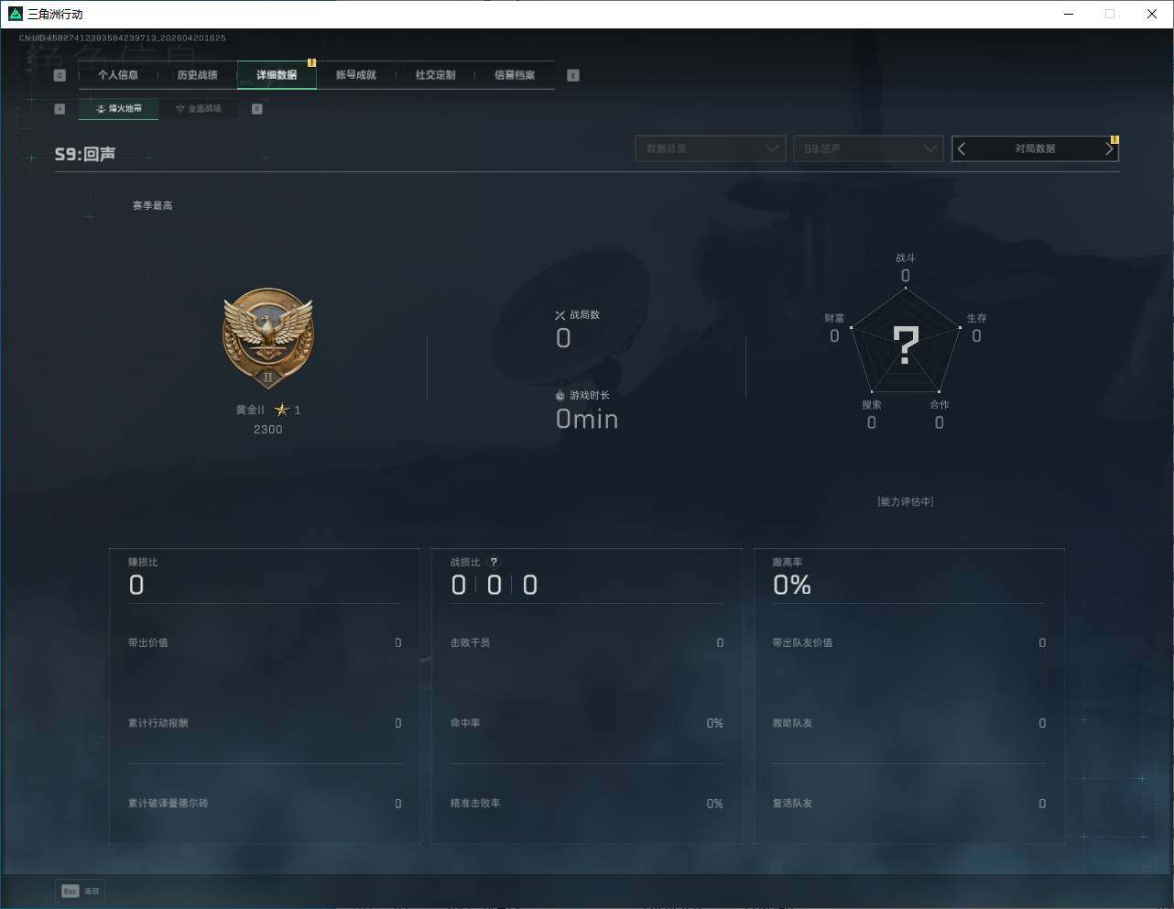
Task: Click the 救助队友 row
Action: 909,724
